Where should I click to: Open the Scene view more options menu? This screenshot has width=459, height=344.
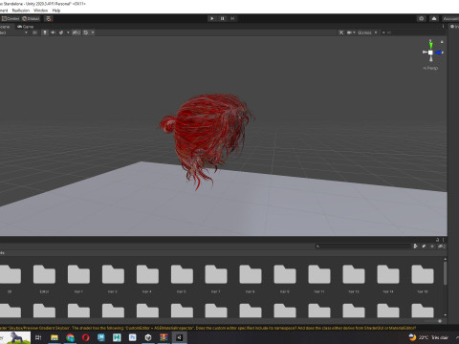[443, 27]
